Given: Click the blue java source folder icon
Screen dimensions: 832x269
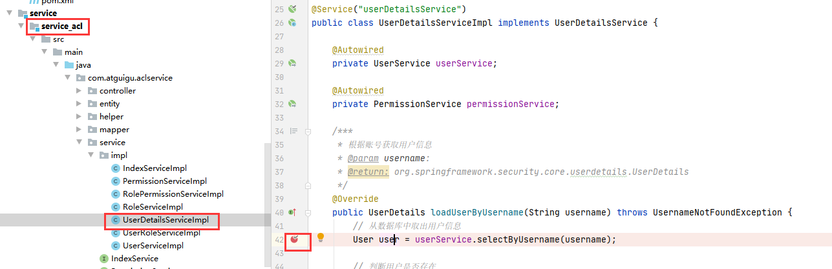Looking at the screenshot, I should coord(69,65).
